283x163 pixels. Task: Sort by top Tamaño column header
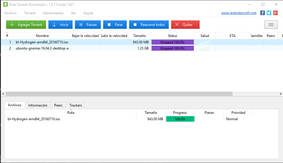pyautogui.click(x=140, y=36)
